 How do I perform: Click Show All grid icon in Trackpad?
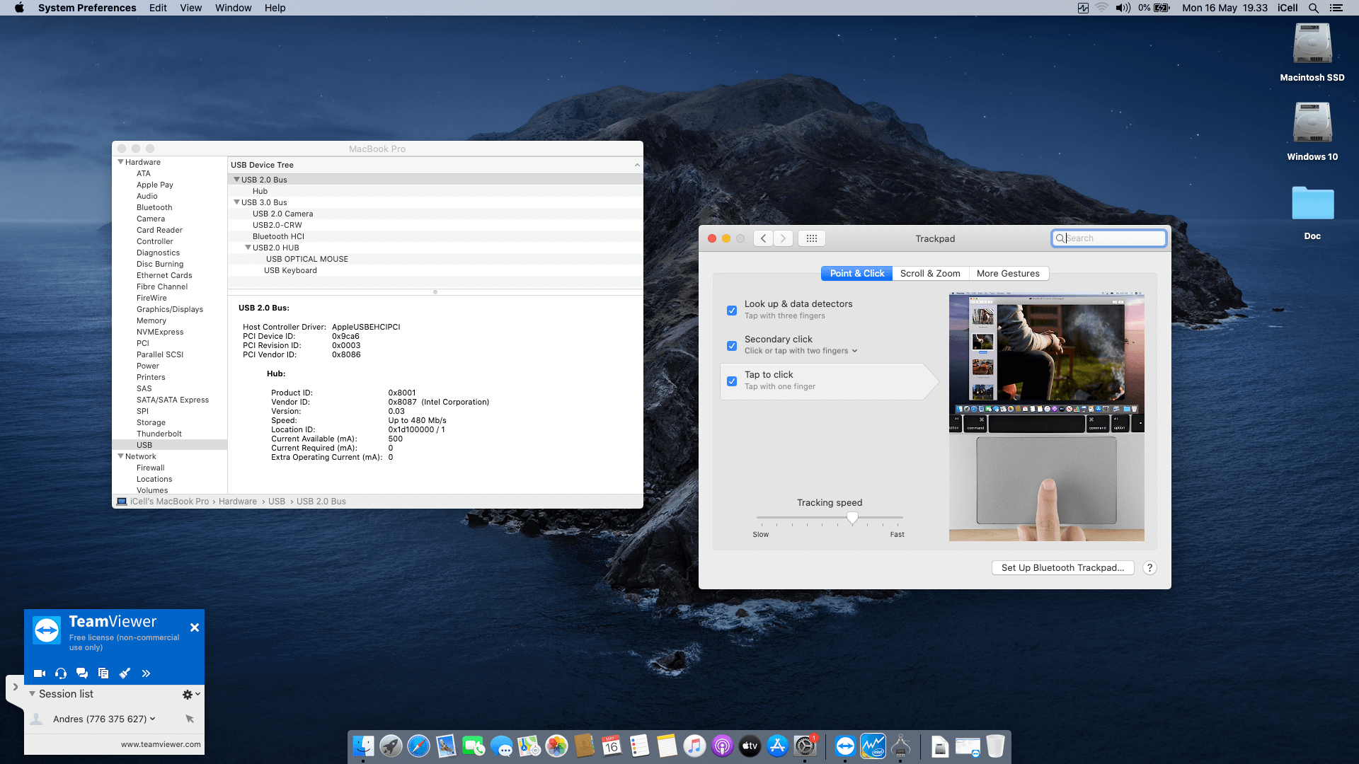point(812,238)
